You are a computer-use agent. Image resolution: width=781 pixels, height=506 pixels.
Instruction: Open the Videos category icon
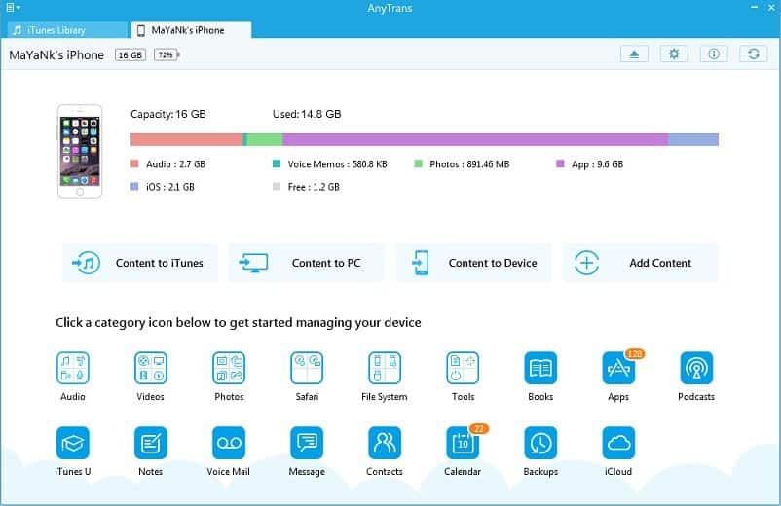[150, 368]
